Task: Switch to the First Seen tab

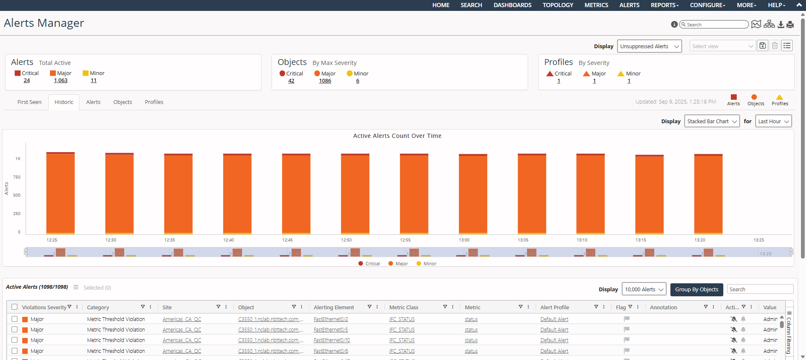Action: (x=29, y=102)
